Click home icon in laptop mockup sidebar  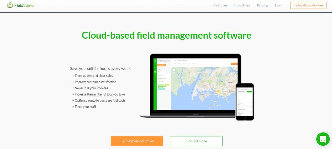coord(155,60)
